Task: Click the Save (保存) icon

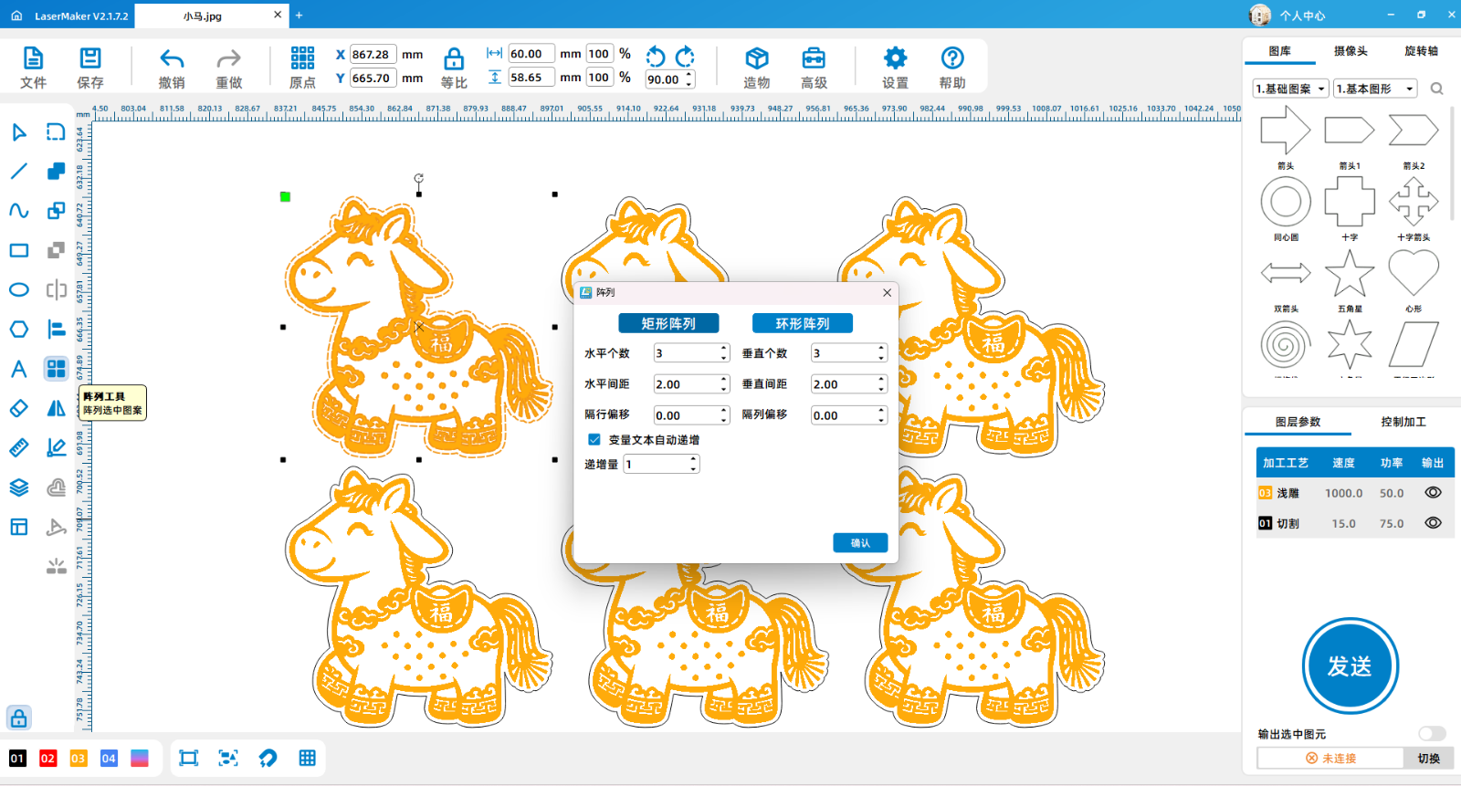Action: click(x=89, y=60)
